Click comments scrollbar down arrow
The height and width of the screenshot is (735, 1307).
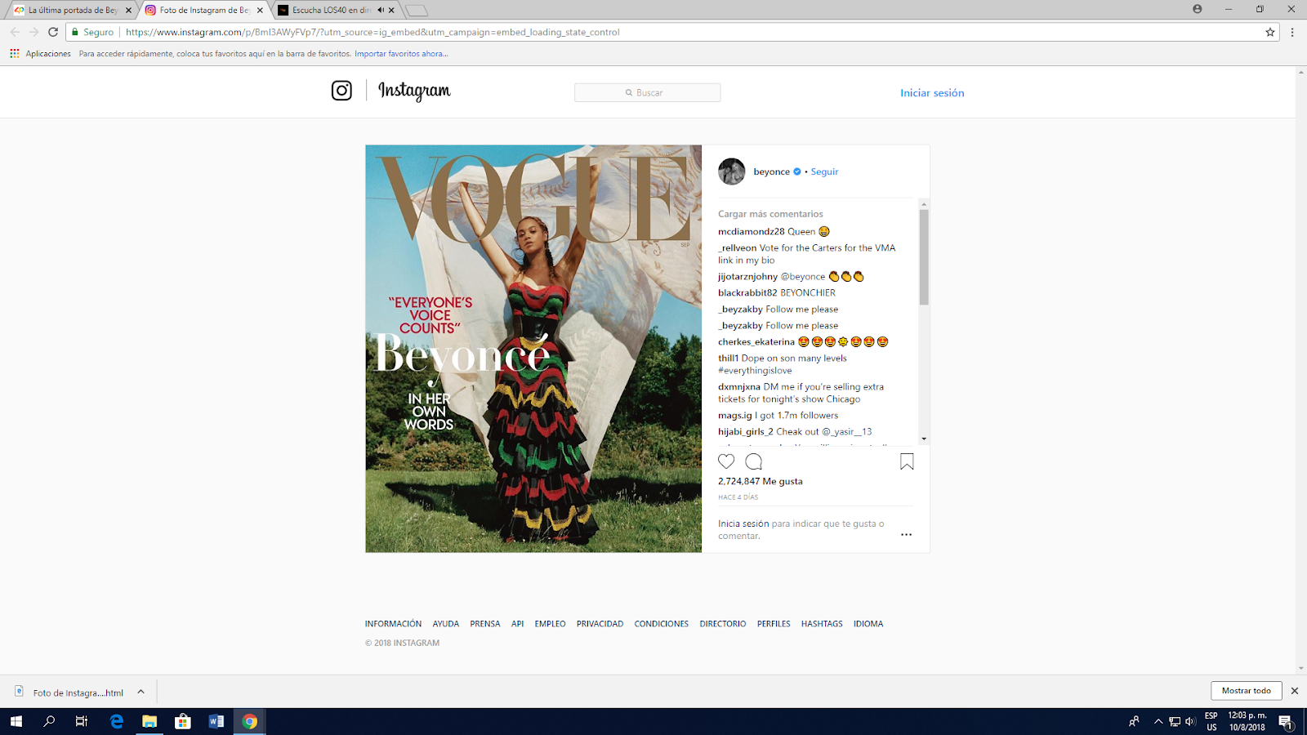924,439
